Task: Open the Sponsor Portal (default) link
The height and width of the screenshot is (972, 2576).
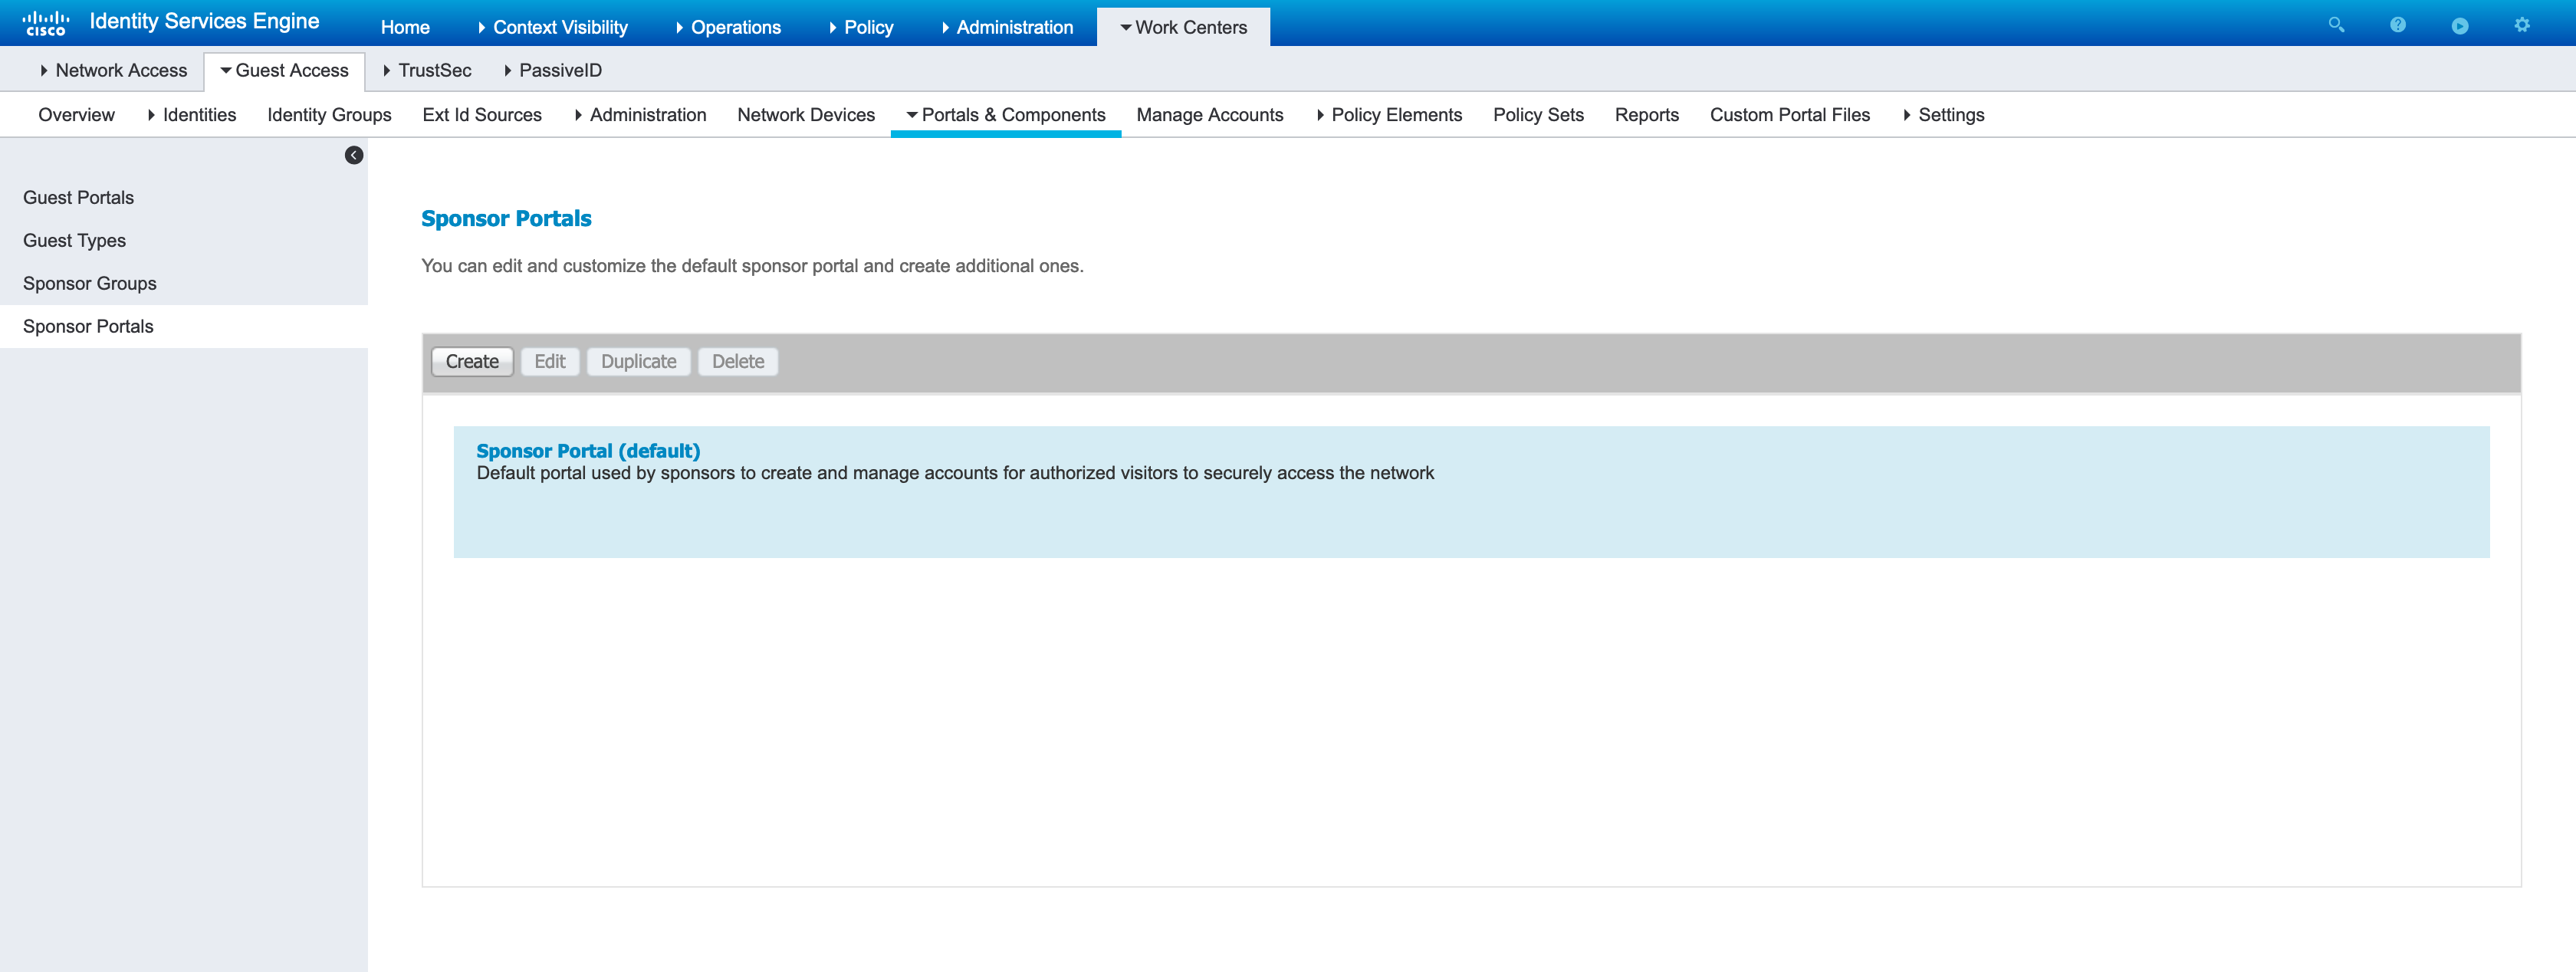Action: point(588,451)
